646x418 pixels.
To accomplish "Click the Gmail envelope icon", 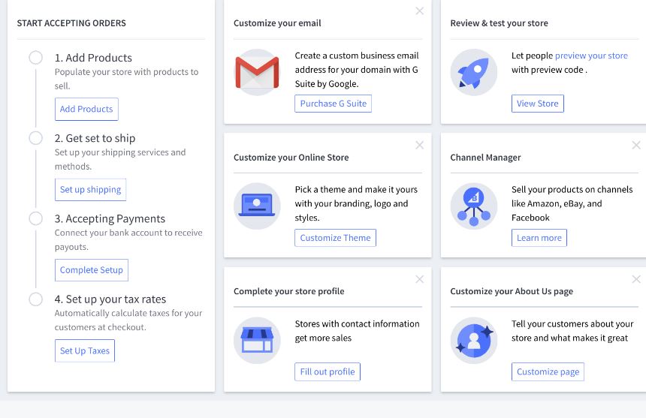I will point(257,72).
